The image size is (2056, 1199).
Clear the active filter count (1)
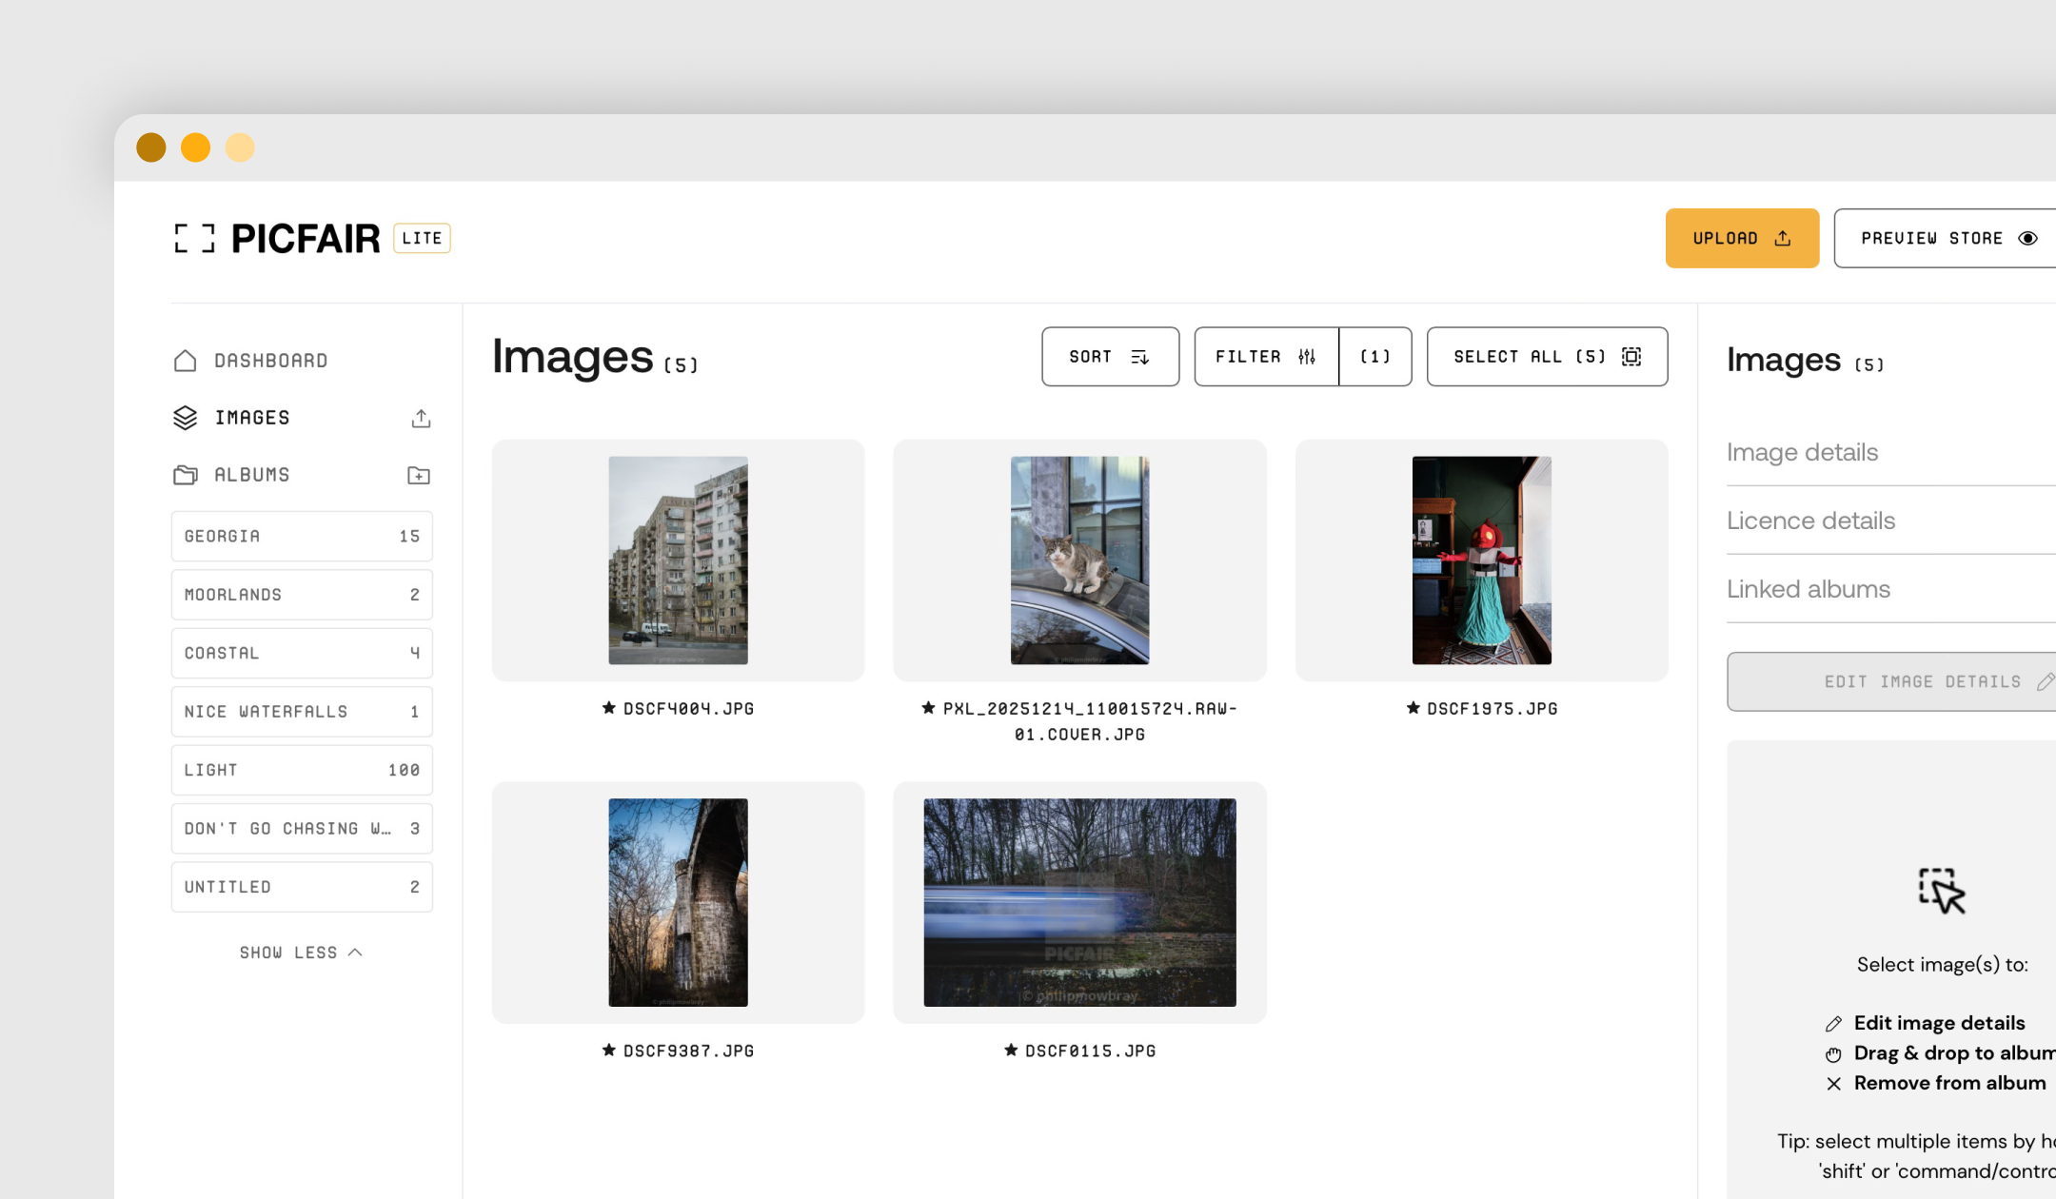tap(1374, 357)
